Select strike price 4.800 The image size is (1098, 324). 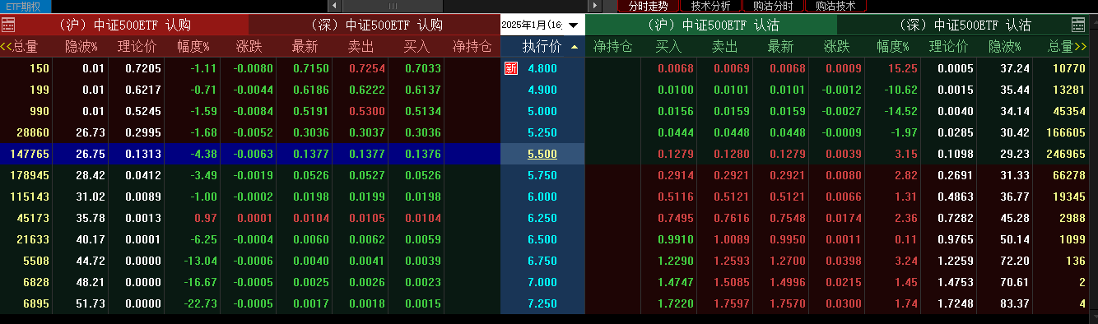(542, 68)
